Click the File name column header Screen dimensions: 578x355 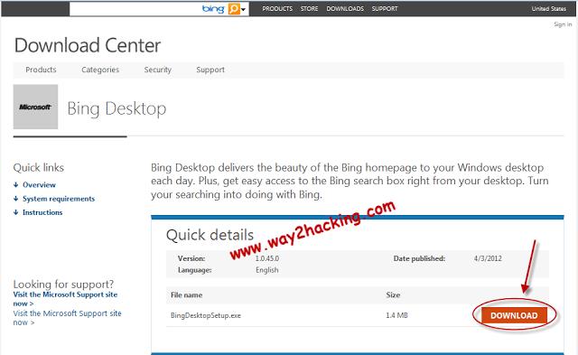(187, 294)
